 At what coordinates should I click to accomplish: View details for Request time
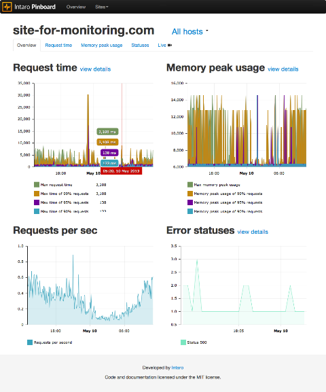tap(95, 69)
